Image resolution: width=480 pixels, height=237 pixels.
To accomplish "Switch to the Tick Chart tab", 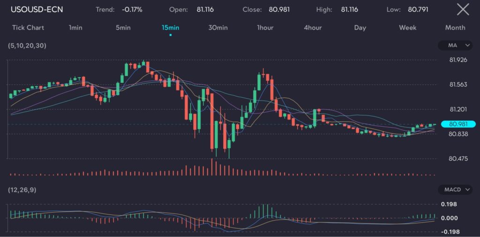I will (x=28, y=28).
